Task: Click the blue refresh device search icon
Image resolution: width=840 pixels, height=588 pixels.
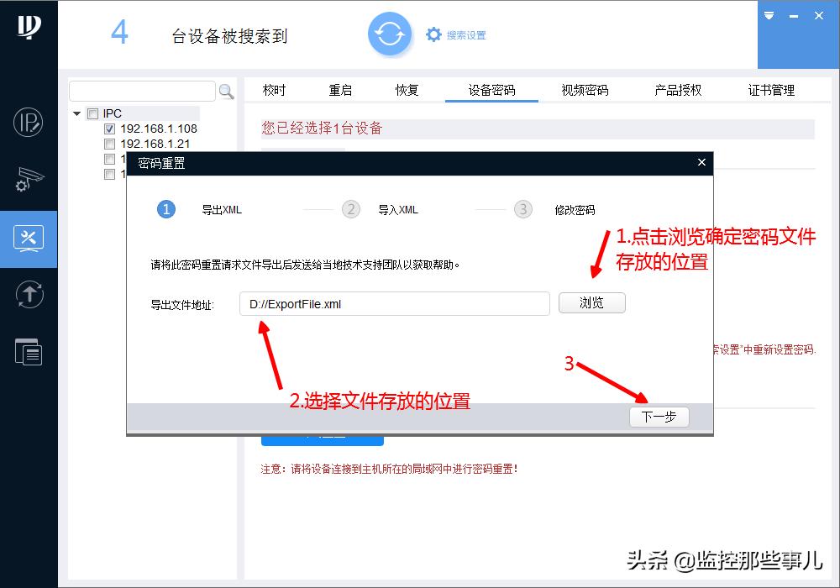Action: pos(390,34)
